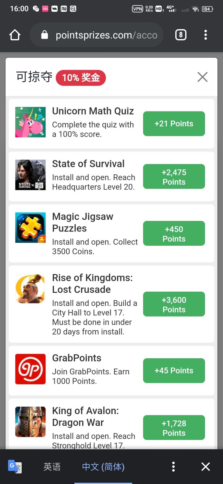Claim the +21 Points offer

(174, 123)
